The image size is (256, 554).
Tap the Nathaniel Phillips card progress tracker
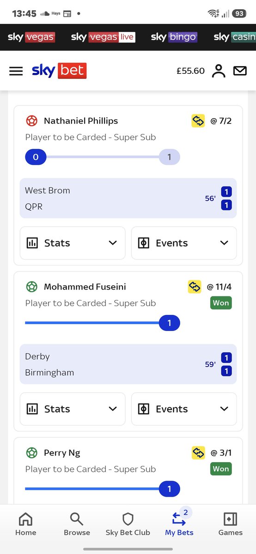(x=102, y=157)
